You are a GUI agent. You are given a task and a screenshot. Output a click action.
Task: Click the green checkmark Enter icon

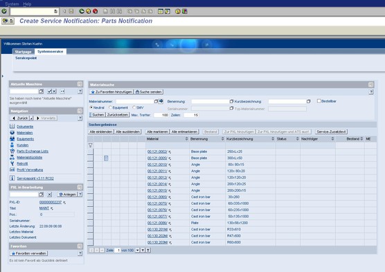(x=4, y=11)
